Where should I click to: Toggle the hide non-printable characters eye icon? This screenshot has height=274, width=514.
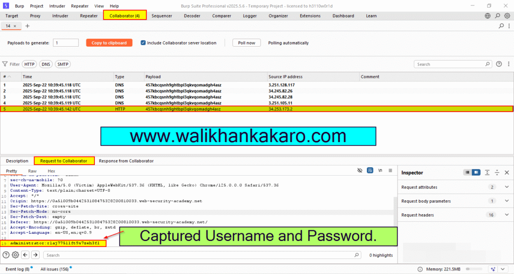359,171
